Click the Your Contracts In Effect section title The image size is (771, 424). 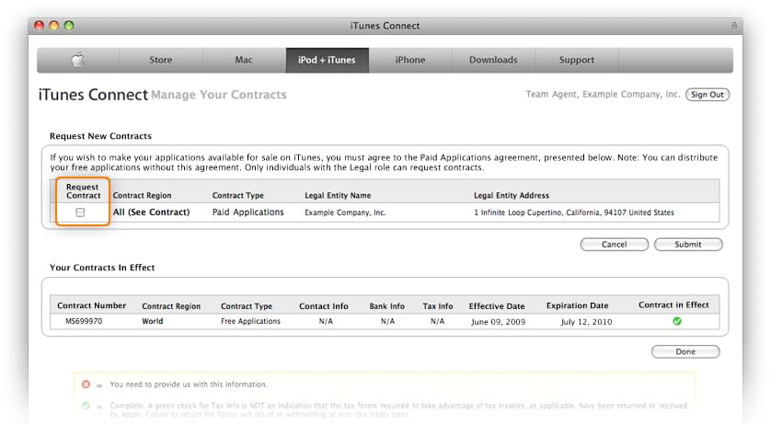pyautogui.click(x=102, y=268)
